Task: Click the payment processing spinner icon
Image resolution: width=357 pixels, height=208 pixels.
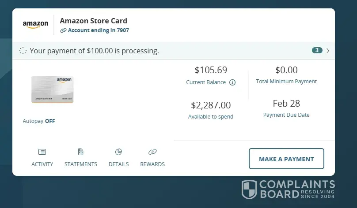Action: (x=23, y=51)
